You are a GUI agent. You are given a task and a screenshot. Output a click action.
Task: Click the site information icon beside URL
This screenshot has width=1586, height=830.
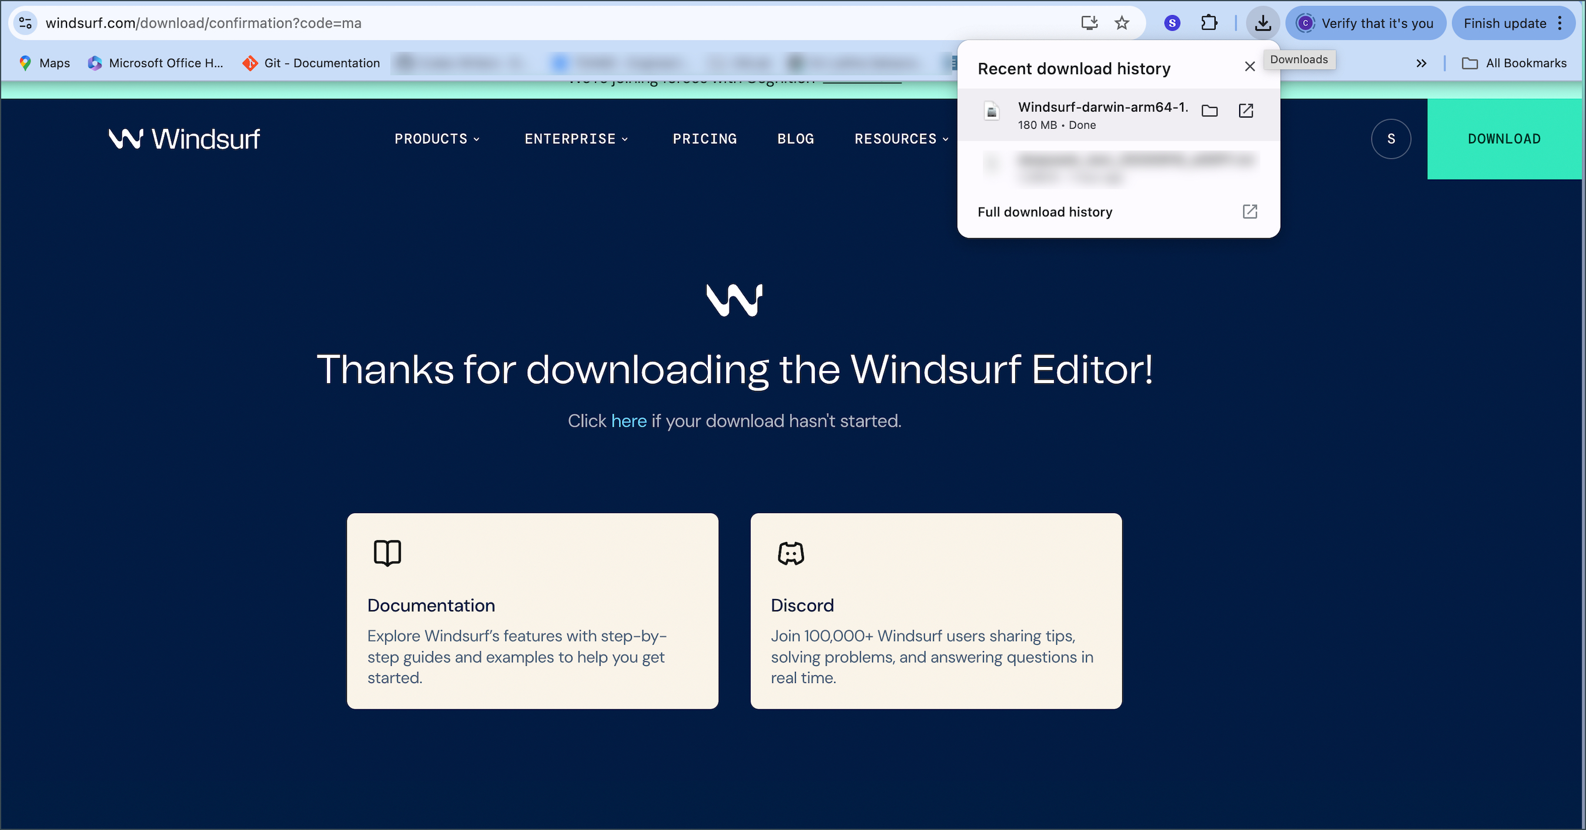click(25, 23)
